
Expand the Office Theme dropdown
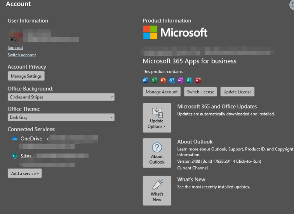(61, 117)
